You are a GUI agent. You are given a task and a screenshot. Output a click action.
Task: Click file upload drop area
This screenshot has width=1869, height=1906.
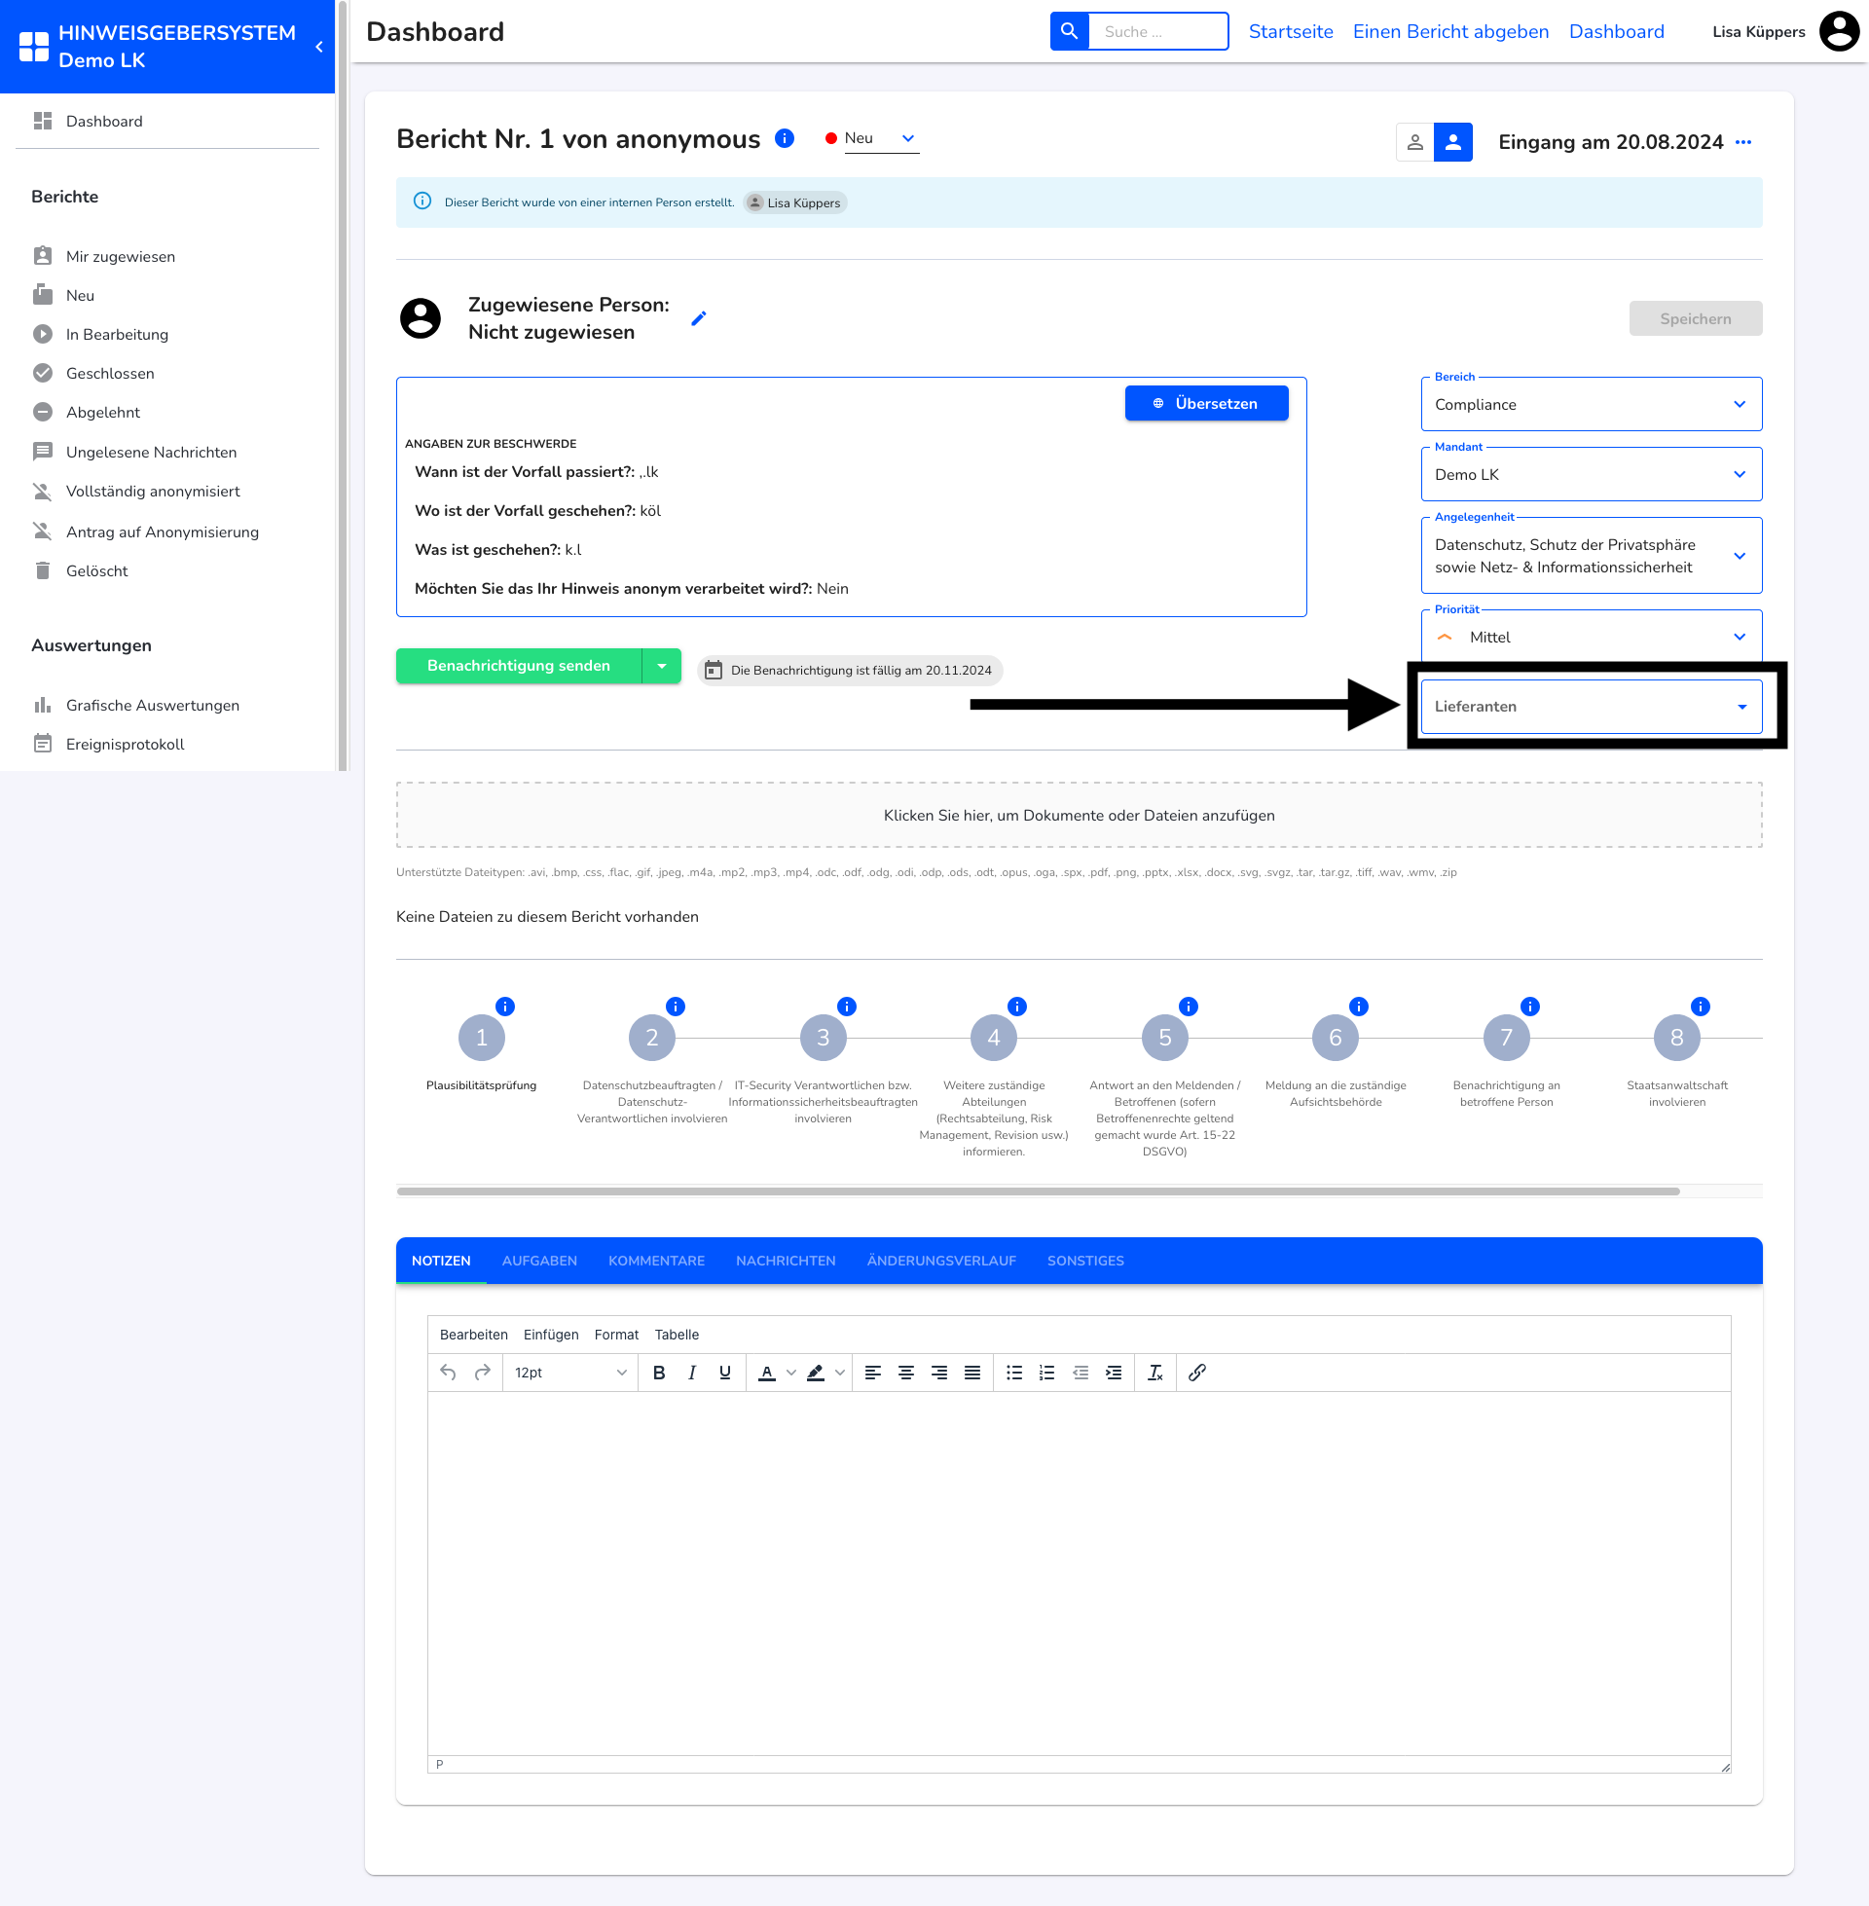click(x=1079, y=815)
